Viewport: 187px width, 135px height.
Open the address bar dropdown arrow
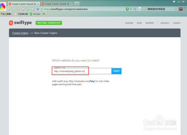coord(140,9)
